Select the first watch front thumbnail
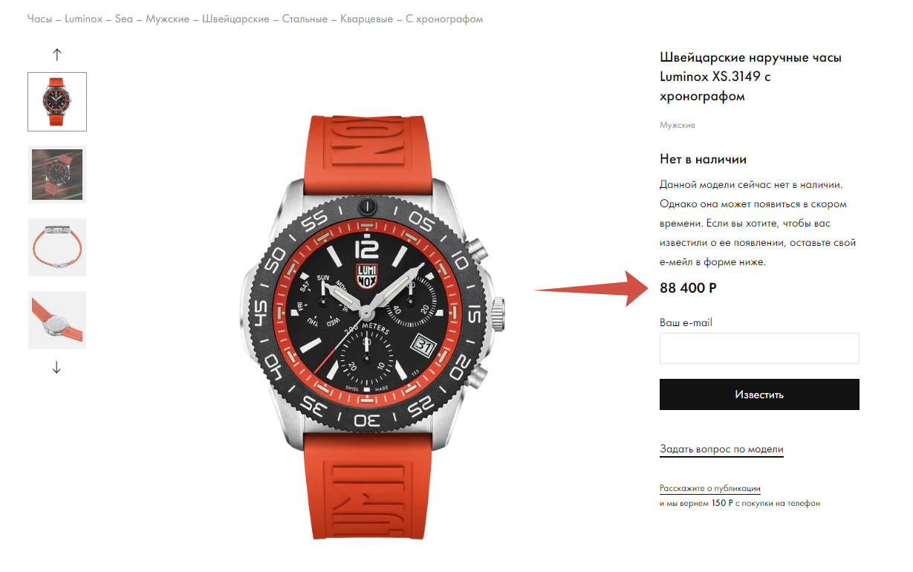913x572 pixels. click(57, 102)
